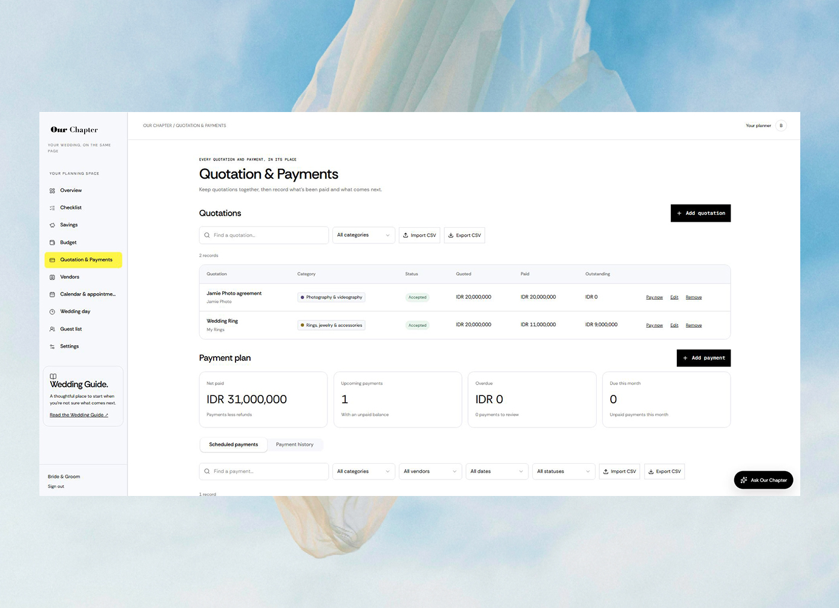Viewport: 839px width, 608px height.
Task: Click the search icon in Find a quotation
Action: (x=207, y=236)
